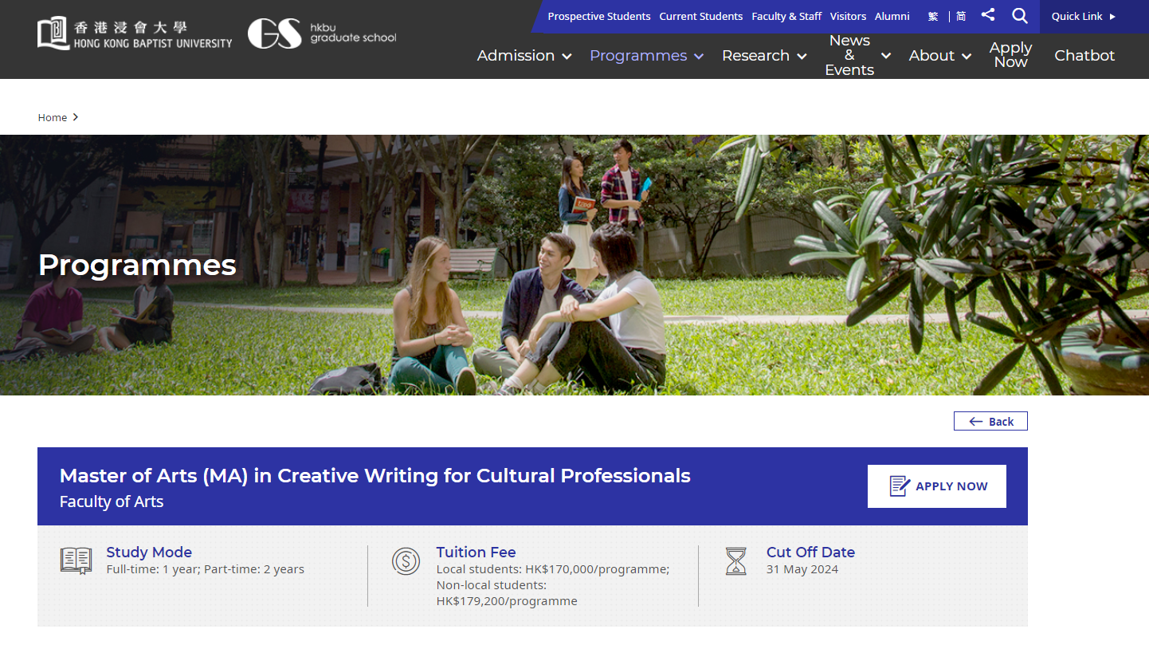Open the Chatbot menu item
The width and height of the screenshot is (1149, 645).
(x=1084, y=56)
